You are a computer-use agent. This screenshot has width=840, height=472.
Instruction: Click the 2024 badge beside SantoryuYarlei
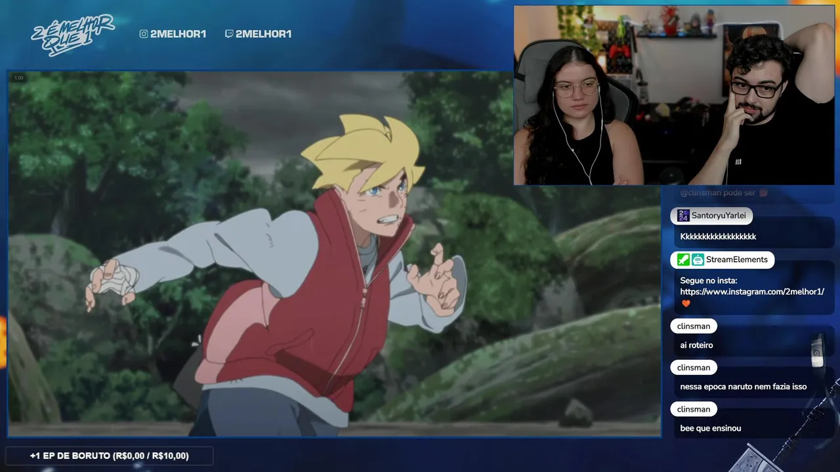point(683,216)
